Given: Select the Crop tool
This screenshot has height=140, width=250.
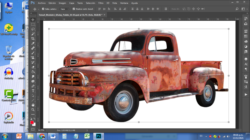Looking at the screenshot, I should pos(33,39).
